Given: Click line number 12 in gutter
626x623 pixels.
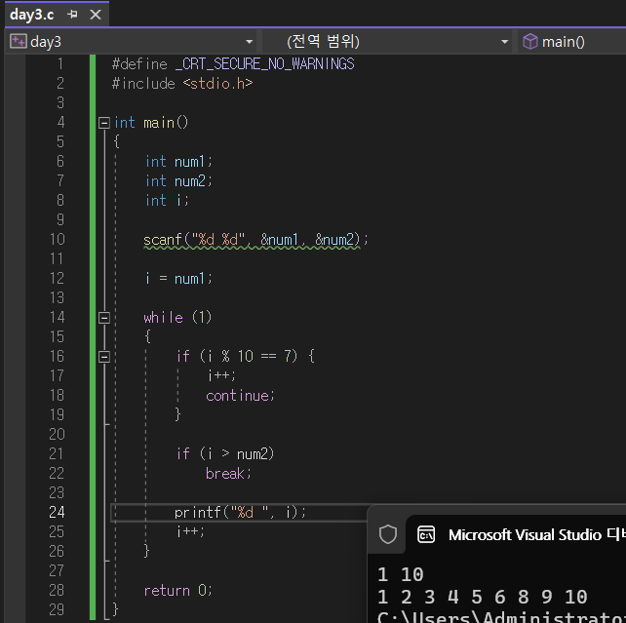Looking at the screenshot, I should [57, 279].
